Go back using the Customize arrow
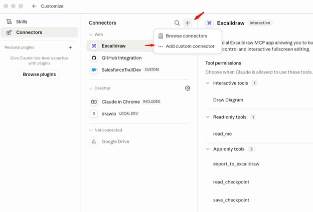313x212 pixels. [x=34, y=6]
